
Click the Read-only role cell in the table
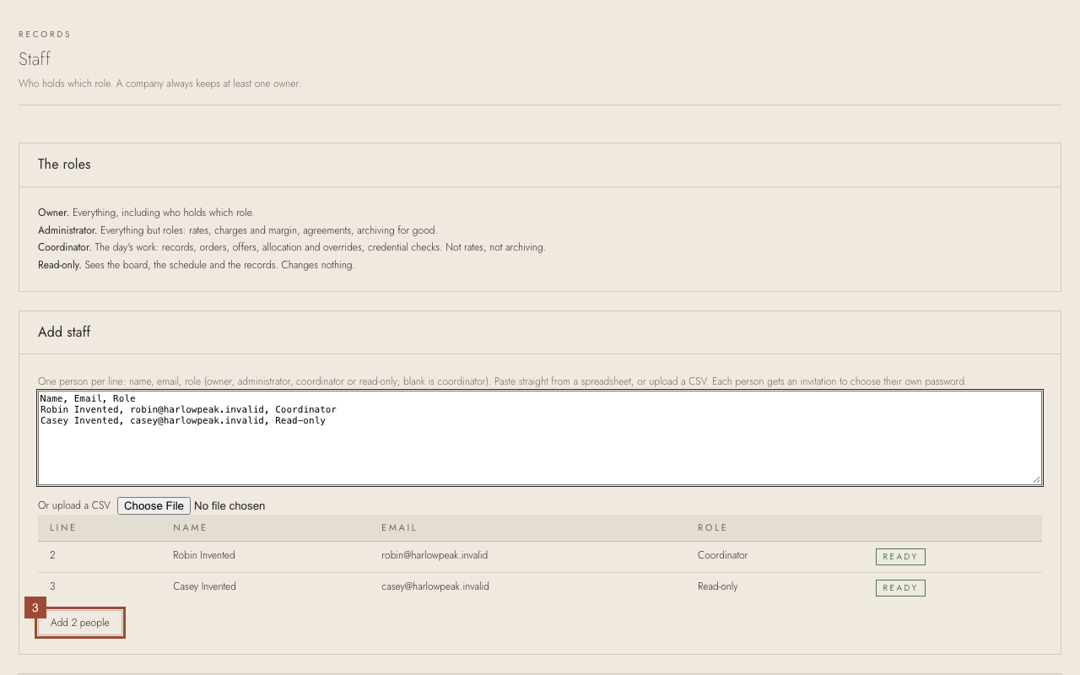(718, 586)
